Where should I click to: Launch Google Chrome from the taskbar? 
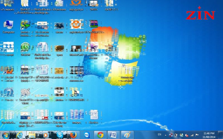click(101, 135)
